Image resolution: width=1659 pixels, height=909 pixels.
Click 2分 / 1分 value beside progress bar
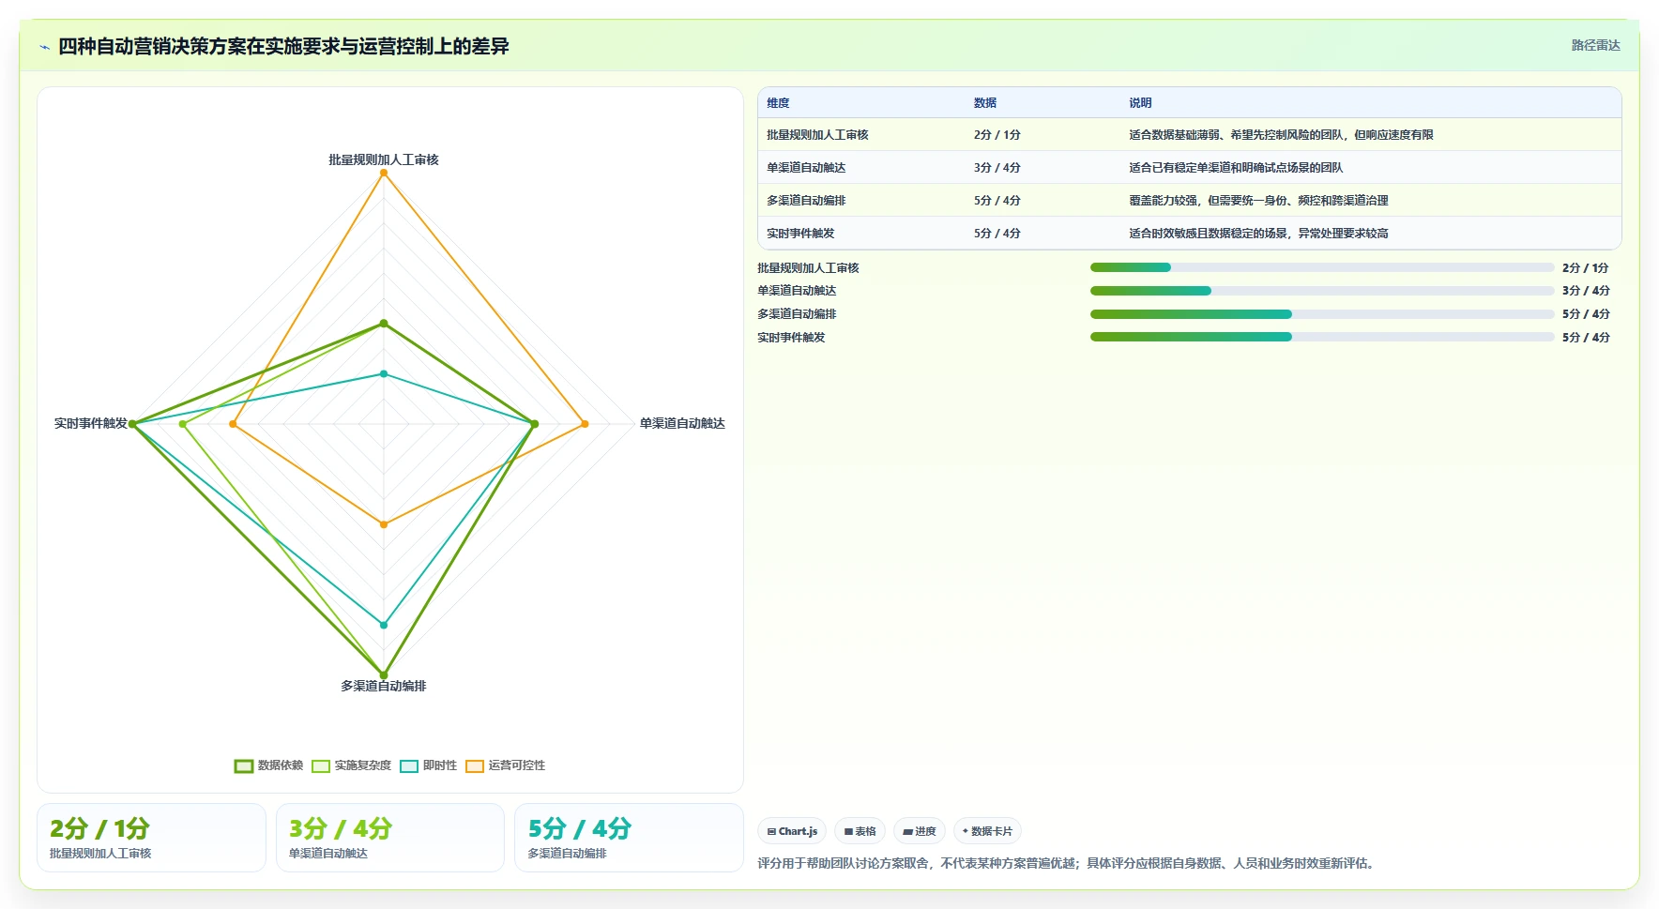pyautogui.click(x=1586, y=268)
